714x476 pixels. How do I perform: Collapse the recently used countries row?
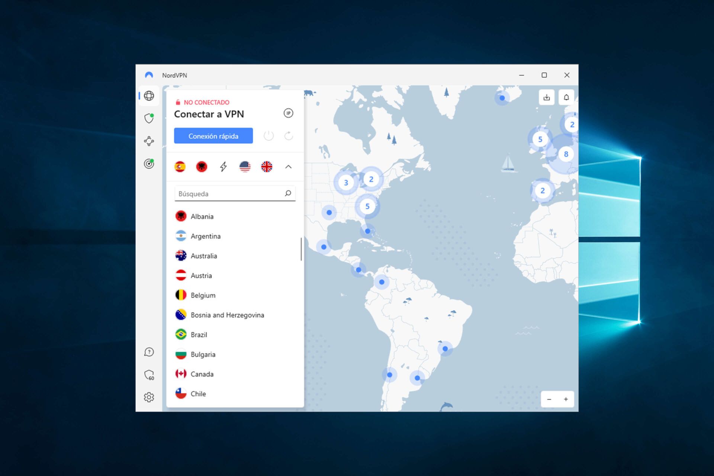[289, 166]
